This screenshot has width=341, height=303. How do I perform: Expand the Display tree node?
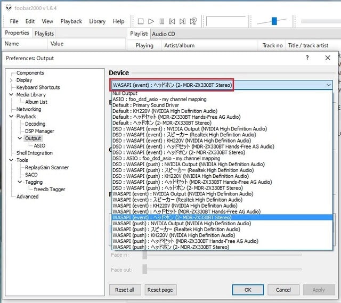point(11,80)
